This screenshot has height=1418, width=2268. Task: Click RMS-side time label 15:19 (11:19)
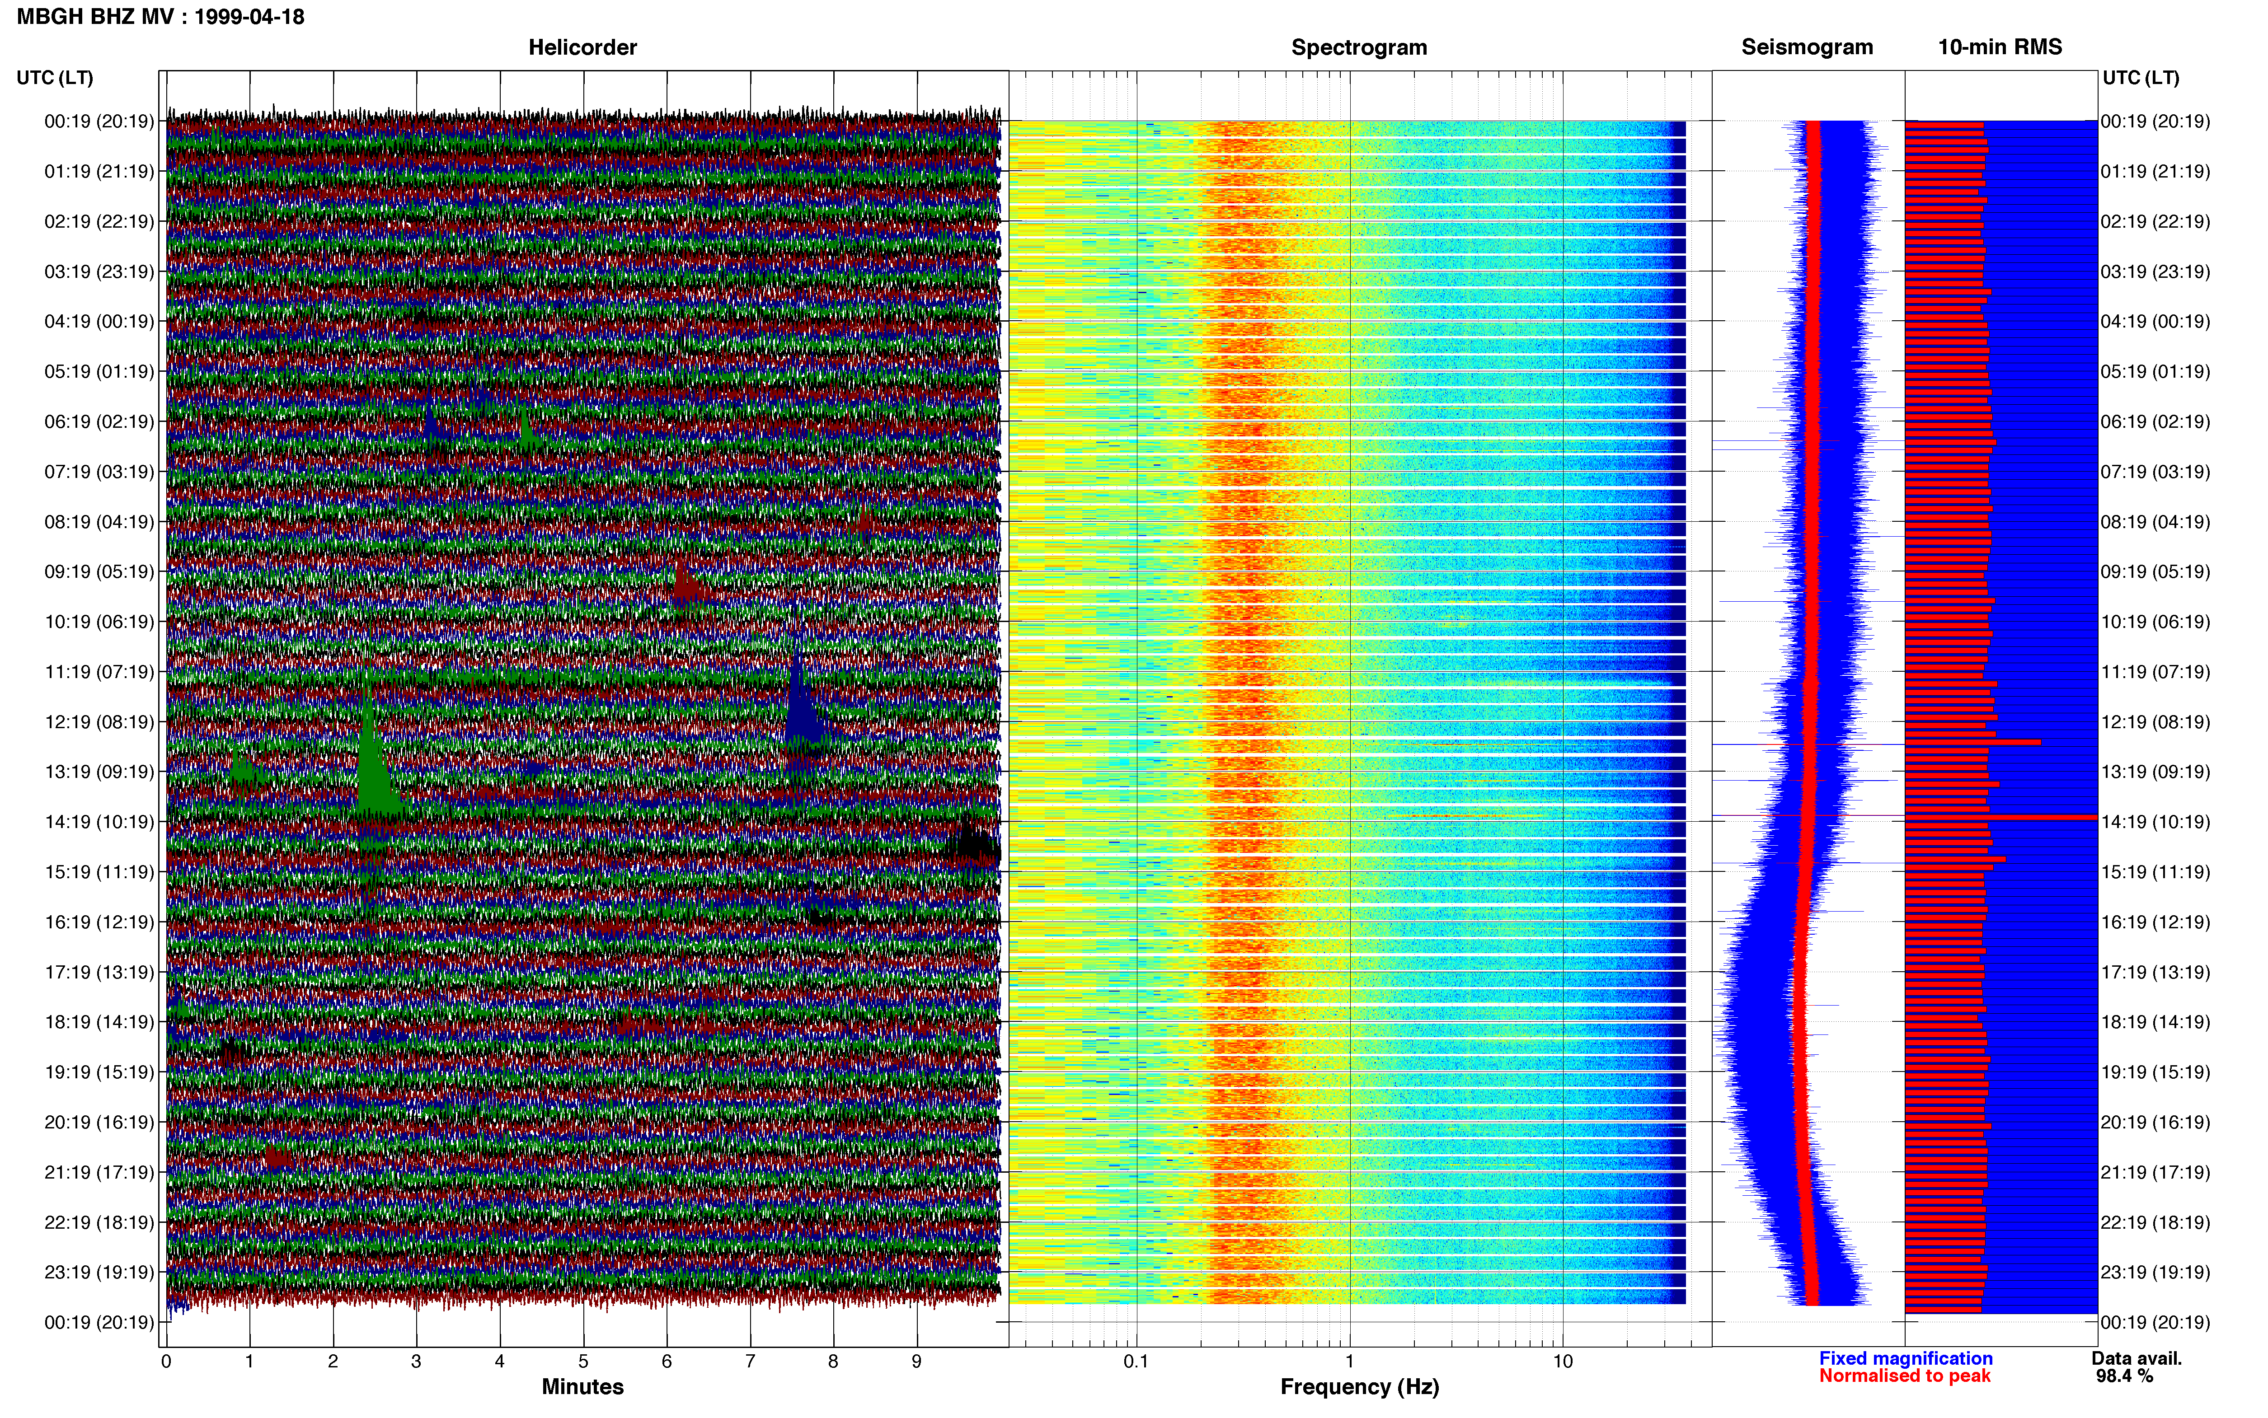2155,872
